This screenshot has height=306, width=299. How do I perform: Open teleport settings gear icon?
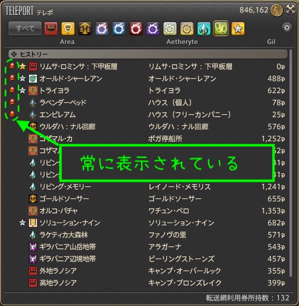coord(287,28)
